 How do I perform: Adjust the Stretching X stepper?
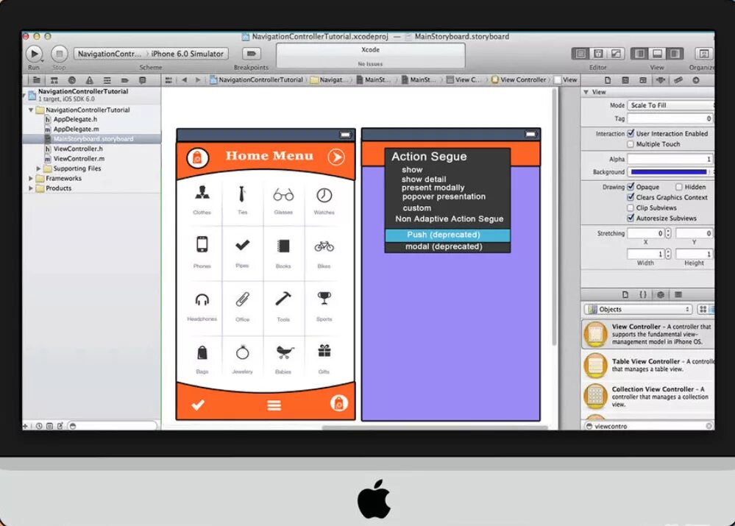(x=668, y=233)
